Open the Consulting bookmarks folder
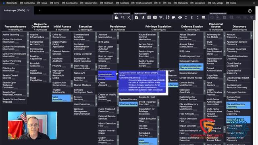Viewport: 258px width, 145px height. coord(27,3)
